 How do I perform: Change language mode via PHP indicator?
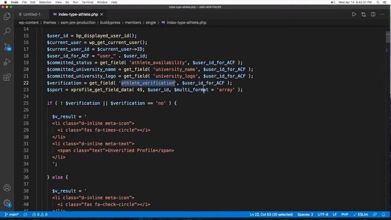(345, 215)
